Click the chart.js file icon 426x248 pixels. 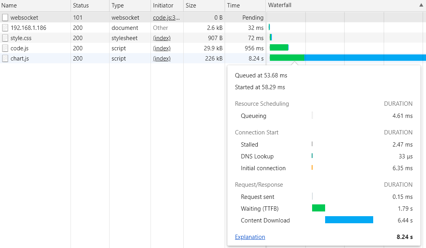tap(5, 59)
